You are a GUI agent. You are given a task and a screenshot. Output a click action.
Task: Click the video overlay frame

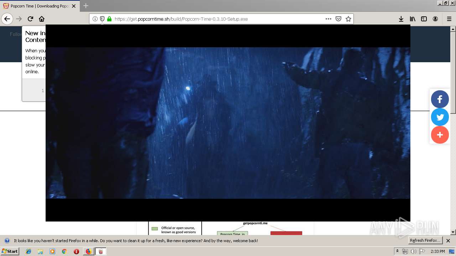tap(228, 123)
